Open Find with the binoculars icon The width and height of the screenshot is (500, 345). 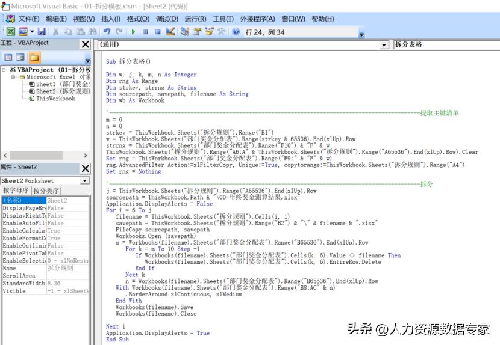click(x=93, y=31)
